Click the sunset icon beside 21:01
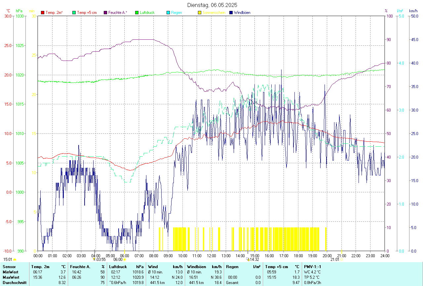Image resolution: width=423 pixels, height=286 pixels. coord(342,260)
